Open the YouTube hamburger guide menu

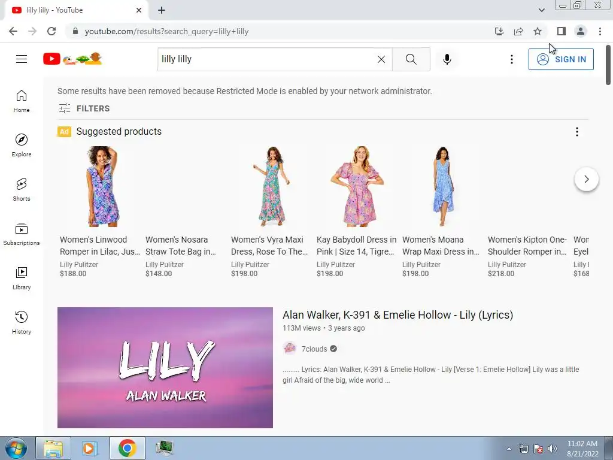[x=22, y=59]
